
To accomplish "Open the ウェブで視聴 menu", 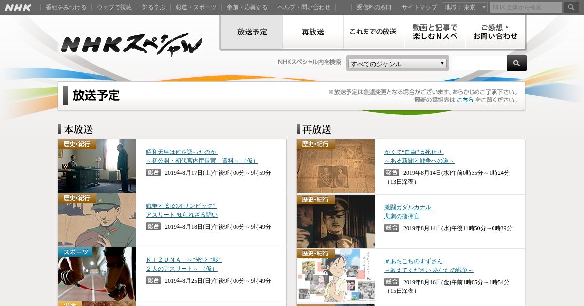I will tap(114, 7).
